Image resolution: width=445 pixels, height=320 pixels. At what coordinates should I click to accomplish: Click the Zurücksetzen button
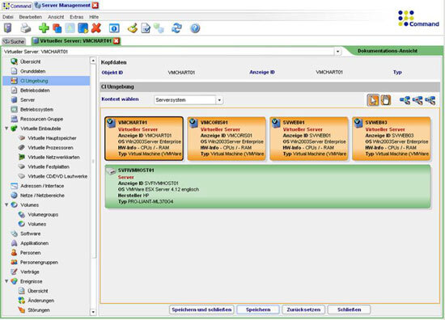click(x=303, y=309)
